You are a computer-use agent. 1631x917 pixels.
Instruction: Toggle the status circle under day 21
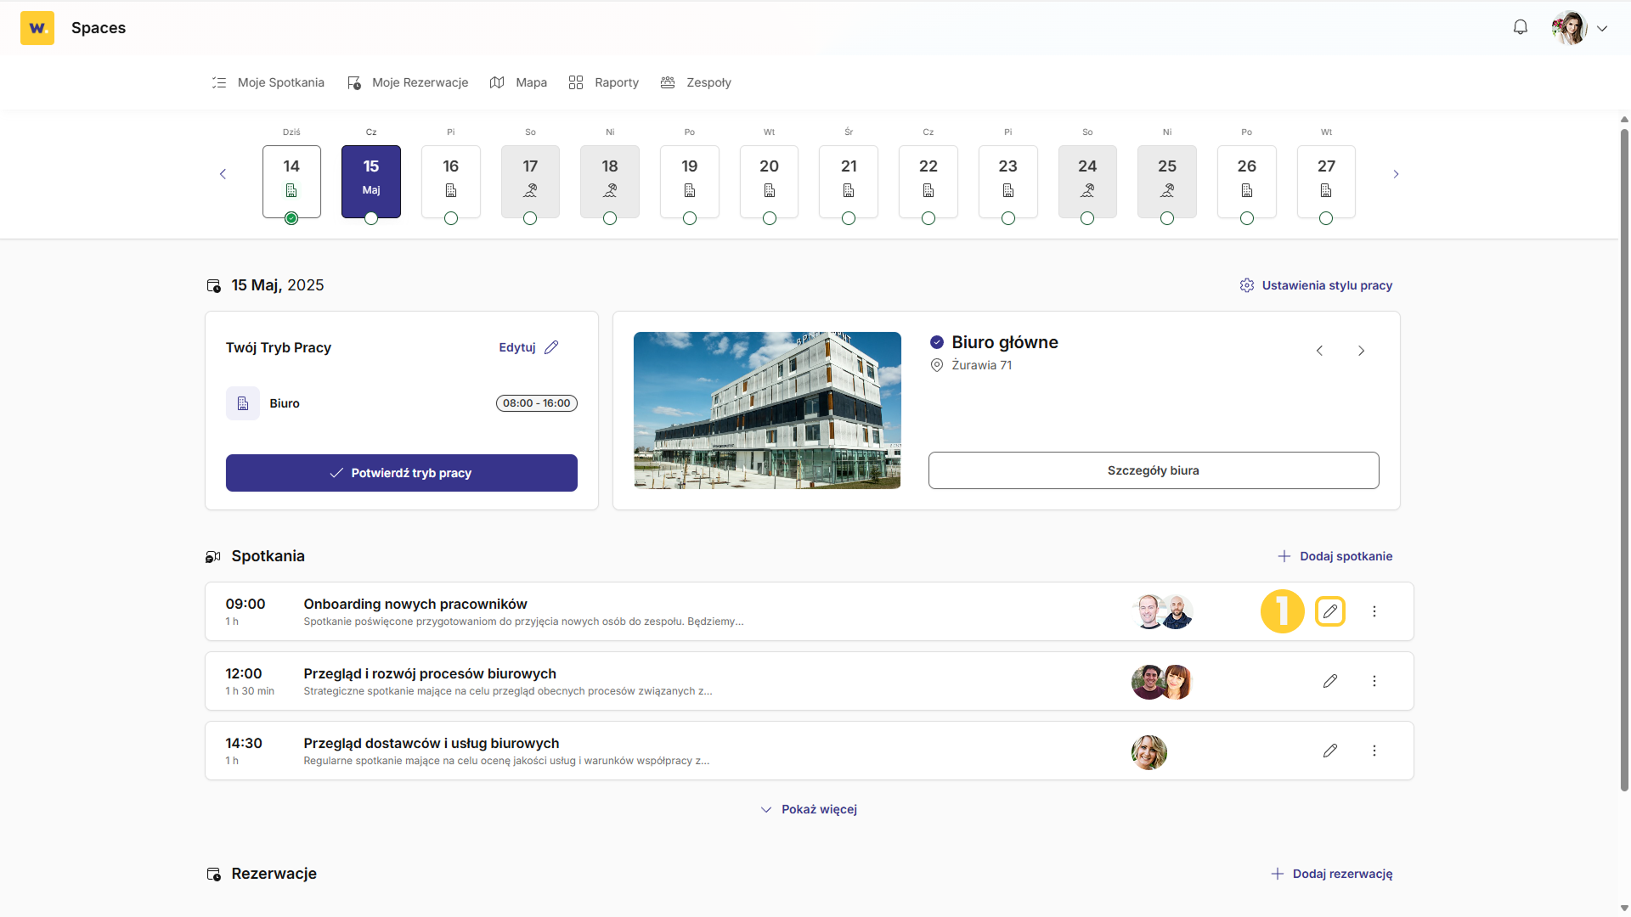849,218
